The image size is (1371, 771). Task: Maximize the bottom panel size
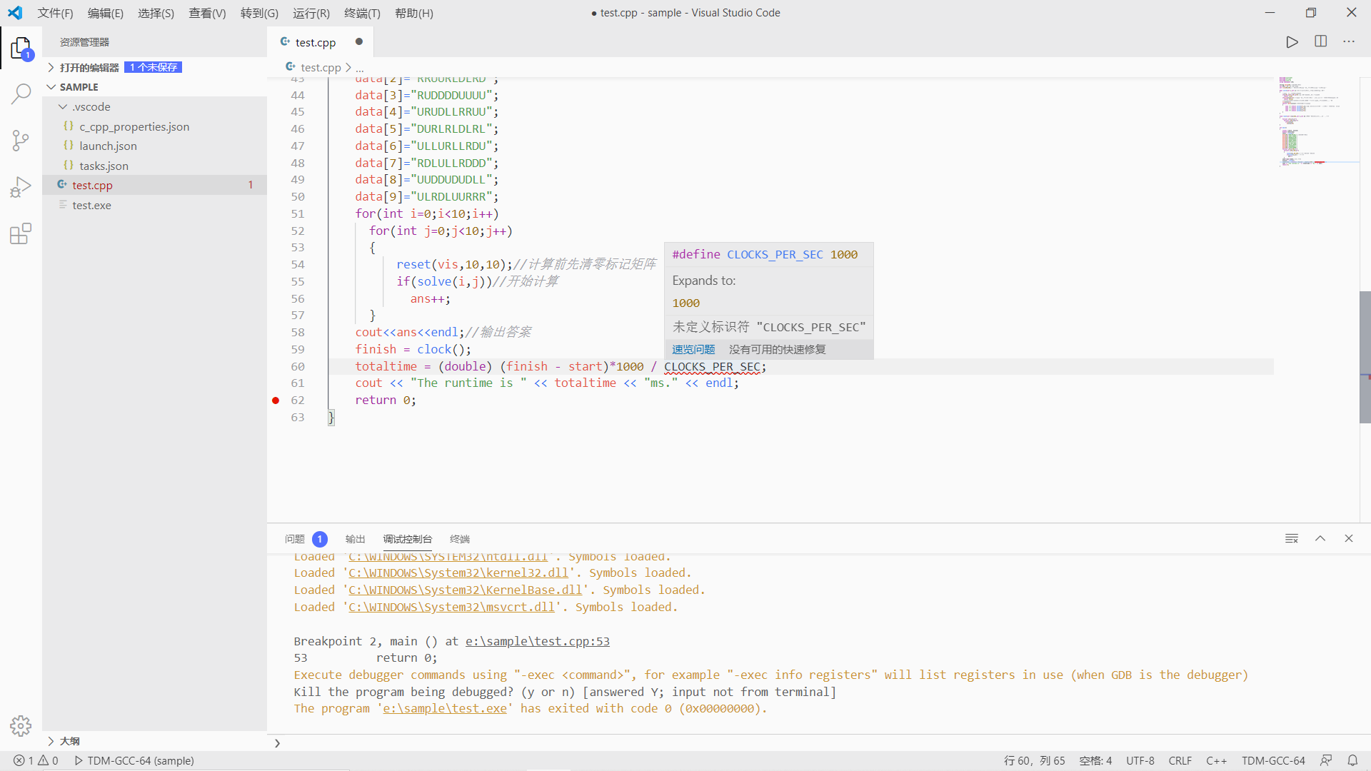click(1320, 538)
